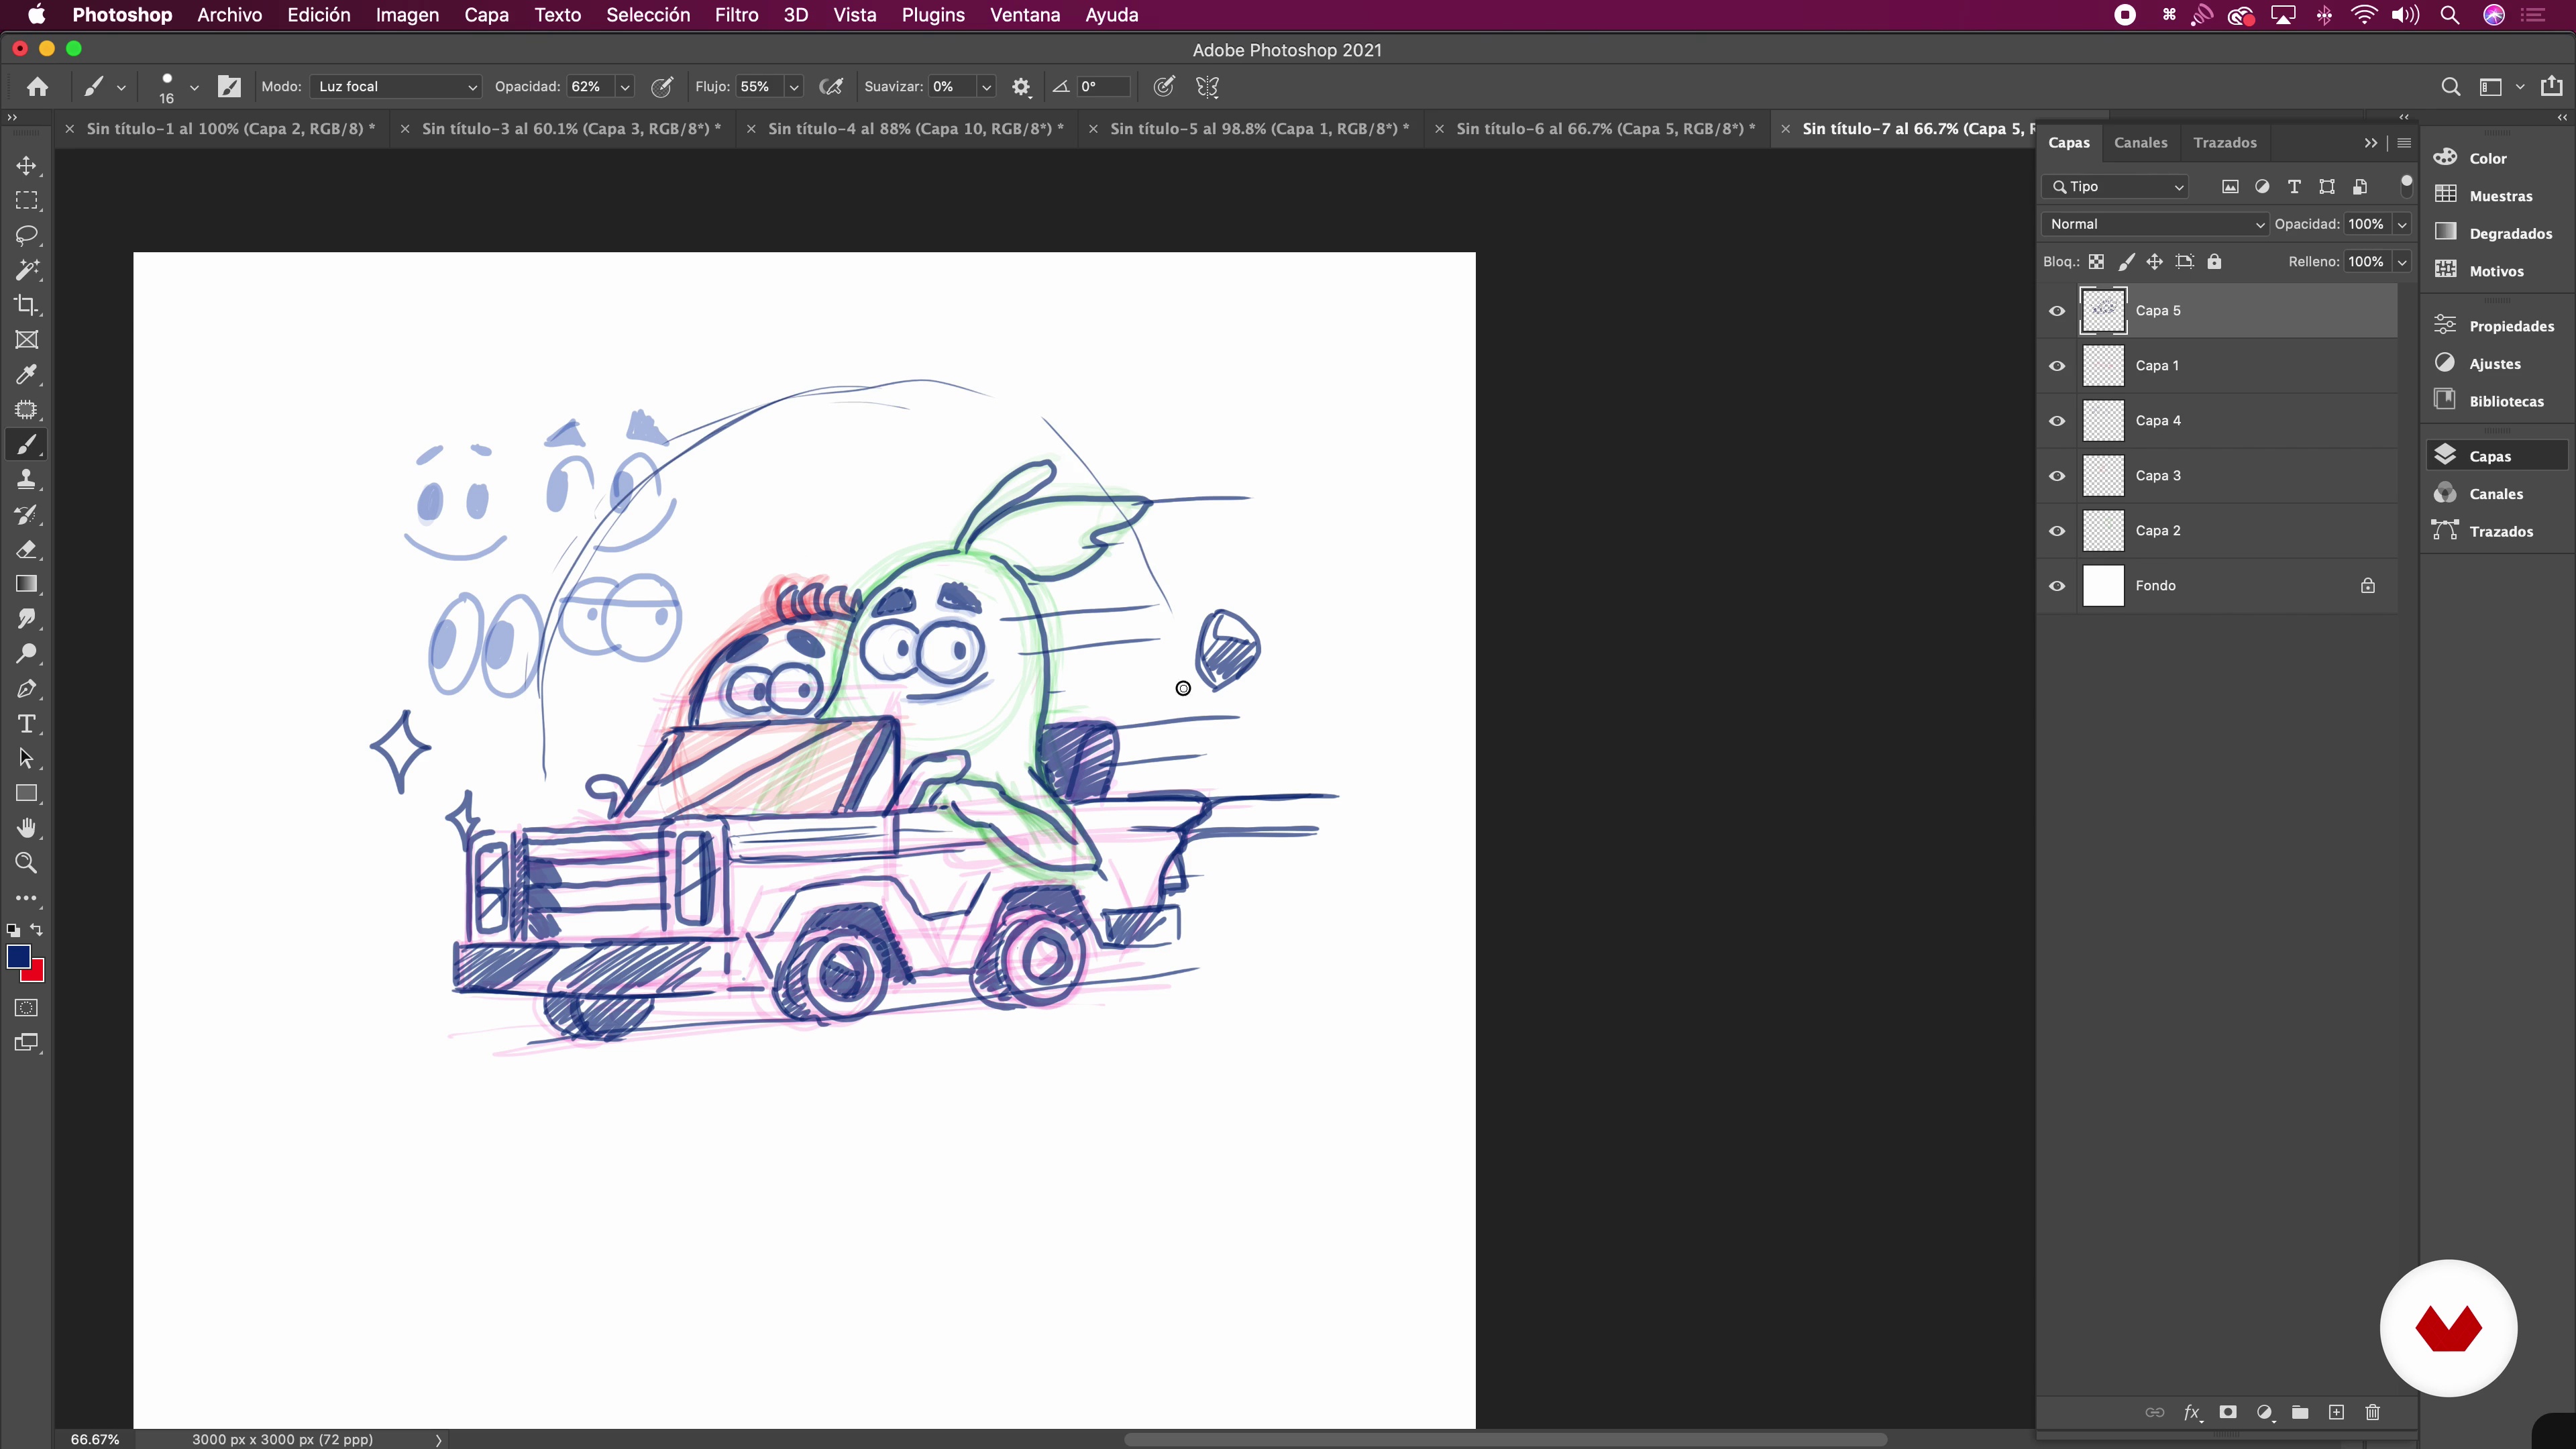Open layer filter Tipo dropdown
The height and width of the screenshot is (1449, 2576).
pos(2116,187)
